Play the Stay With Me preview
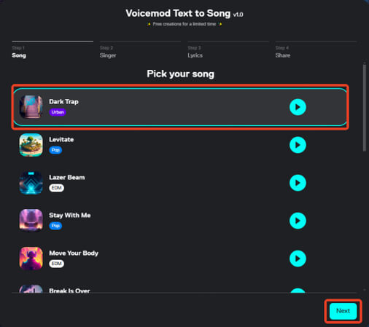This screenshot has width=369, height=327. point(298,221)
